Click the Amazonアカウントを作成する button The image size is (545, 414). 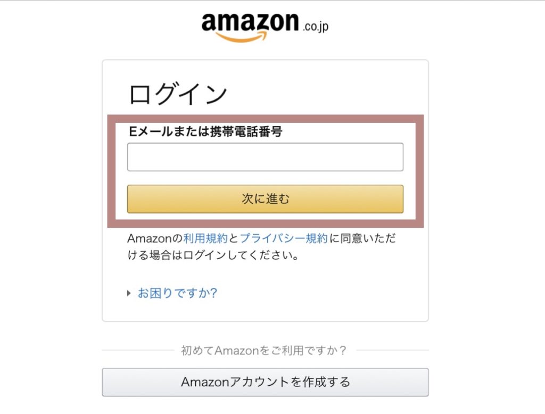coord(265,382)
